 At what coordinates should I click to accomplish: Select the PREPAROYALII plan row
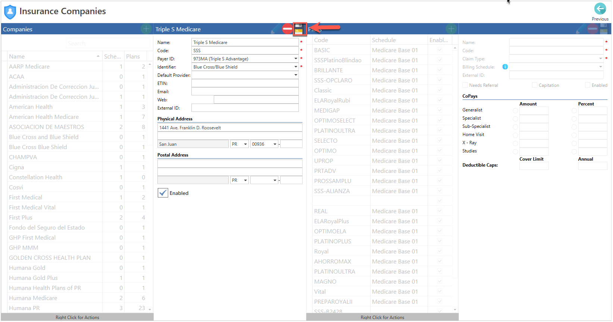[382, 302]
